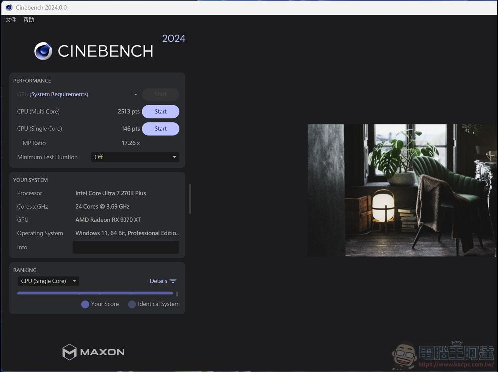This screenshot has width=498, height=372.
Task: Click the greyed-out GPU Start button
Action: tap(160, 94)
